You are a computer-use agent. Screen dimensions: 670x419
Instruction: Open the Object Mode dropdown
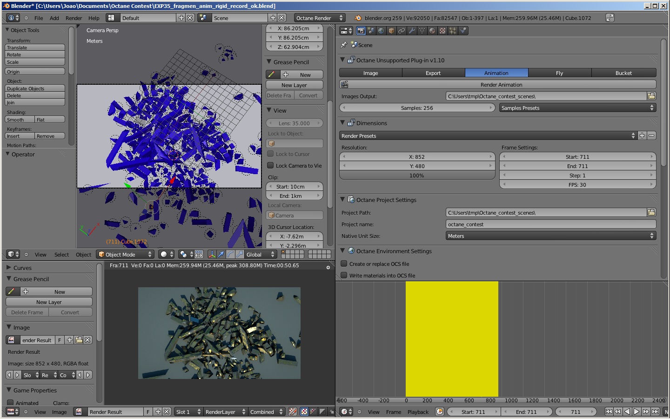click(125, 254)
